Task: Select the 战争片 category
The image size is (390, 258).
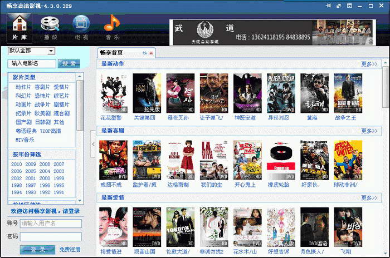Action: [x=42, y=105]
